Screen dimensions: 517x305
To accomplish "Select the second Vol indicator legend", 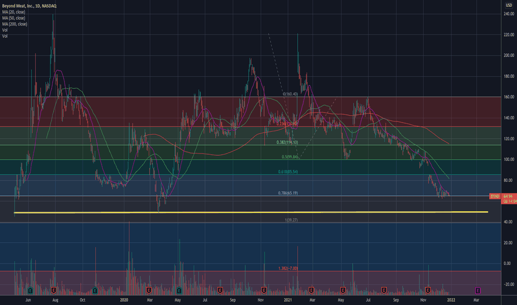I will point(4,36).
